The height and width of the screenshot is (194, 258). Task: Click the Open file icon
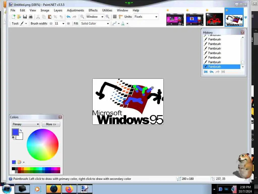(19, 17)
